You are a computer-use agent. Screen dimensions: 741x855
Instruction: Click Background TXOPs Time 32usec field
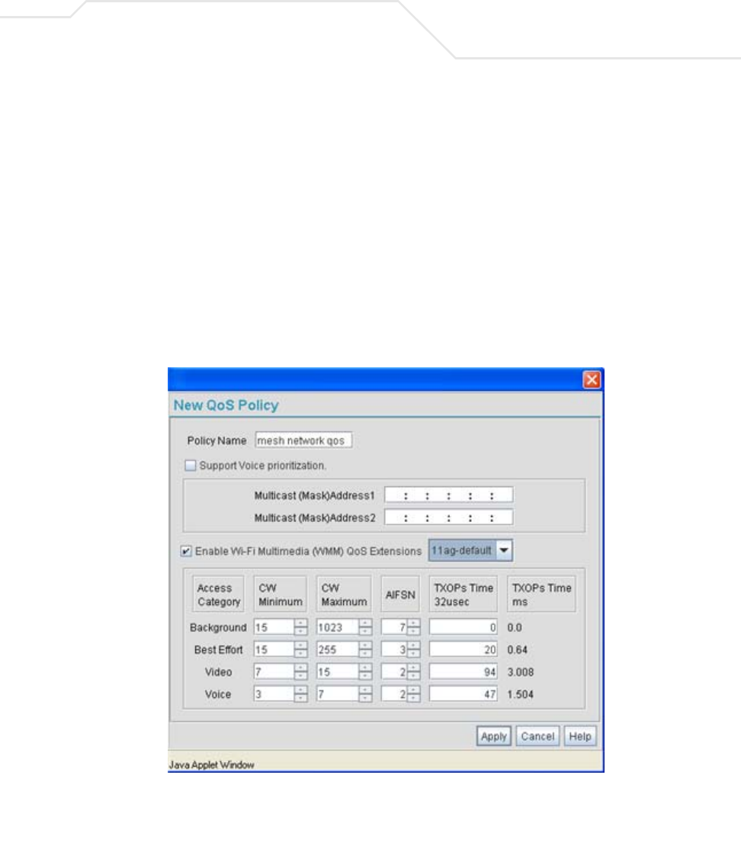(x=463, y=627)
